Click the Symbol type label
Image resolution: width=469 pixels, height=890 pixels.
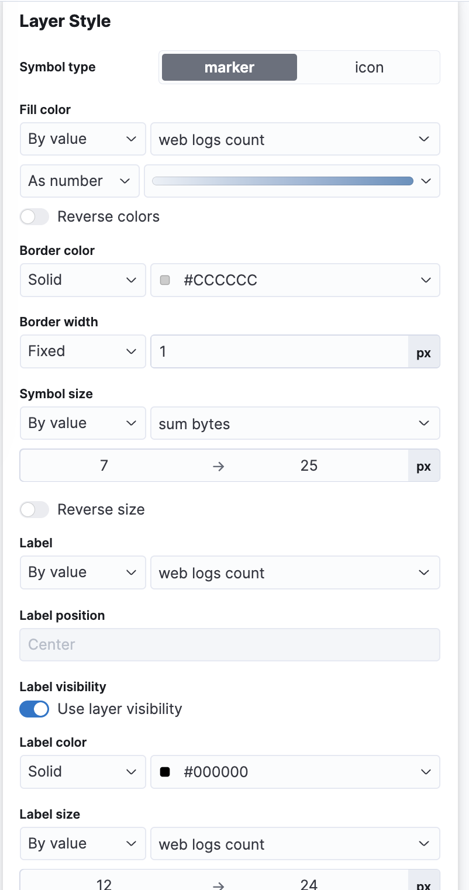point(57,67)
